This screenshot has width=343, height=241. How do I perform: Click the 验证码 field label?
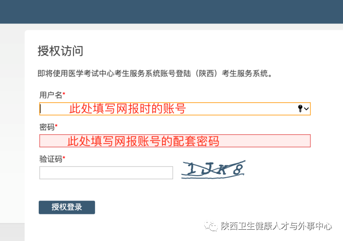pyautogui.click(x=50, y=159)
